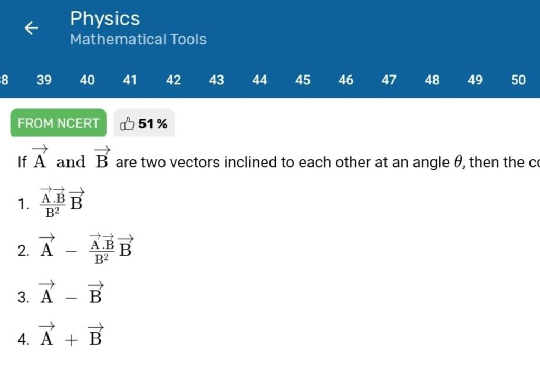
Task: Select question number 50
Action: 518,80
